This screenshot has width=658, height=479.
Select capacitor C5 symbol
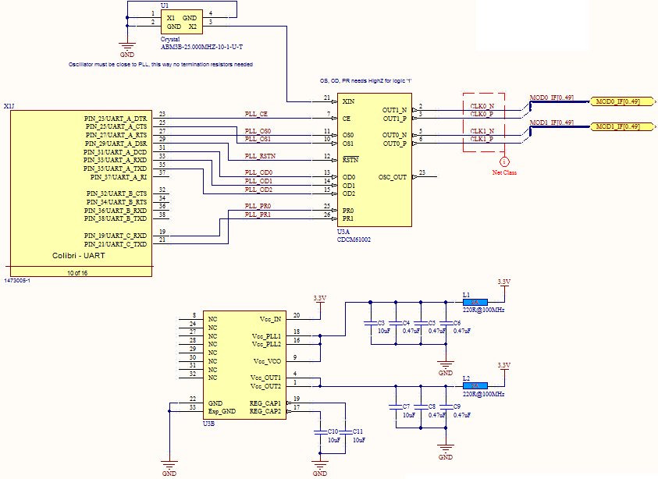click(x=421, y=323)
